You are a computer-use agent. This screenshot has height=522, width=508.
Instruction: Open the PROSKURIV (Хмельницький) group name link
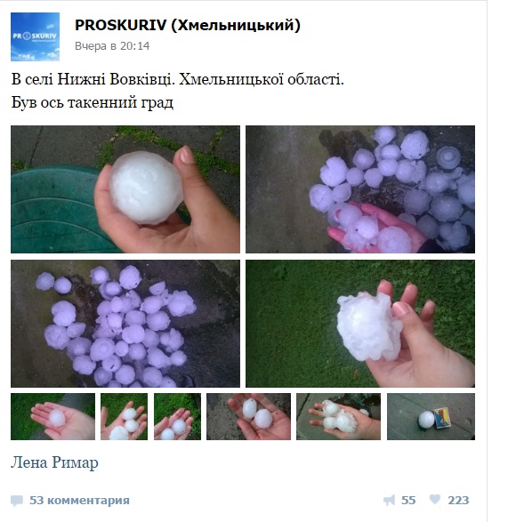pyautogui.click(x=188, y=25)
